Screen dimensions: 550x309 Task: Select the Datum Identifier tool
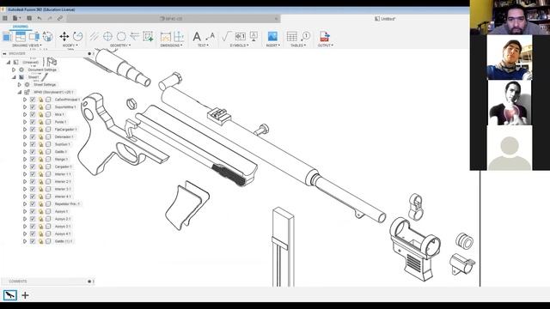[x=254, y=36]
